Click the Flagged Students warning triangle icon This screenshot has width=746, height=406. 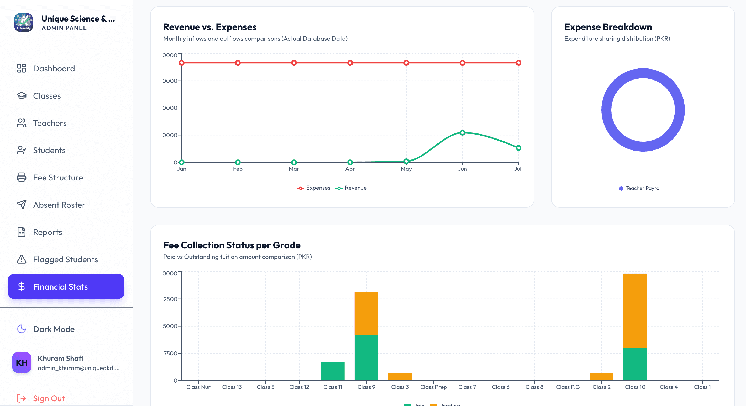pos(22,259)
